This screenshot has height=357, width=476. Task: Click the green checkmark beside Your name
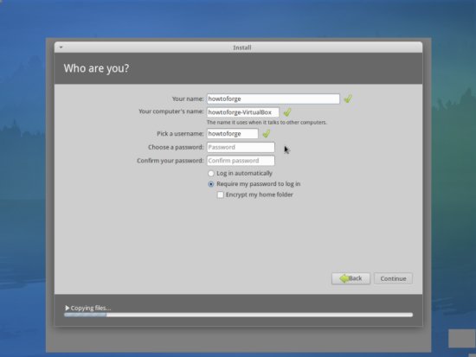[x=348, y=99]
